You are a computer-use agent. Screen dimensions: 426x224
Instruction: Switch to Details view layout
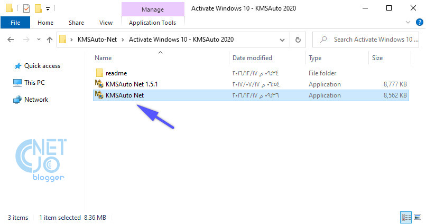tap(406, 217)
